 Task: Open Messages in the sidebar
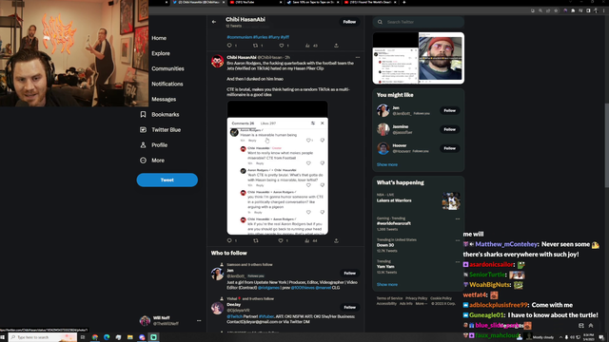coord(164,99)
